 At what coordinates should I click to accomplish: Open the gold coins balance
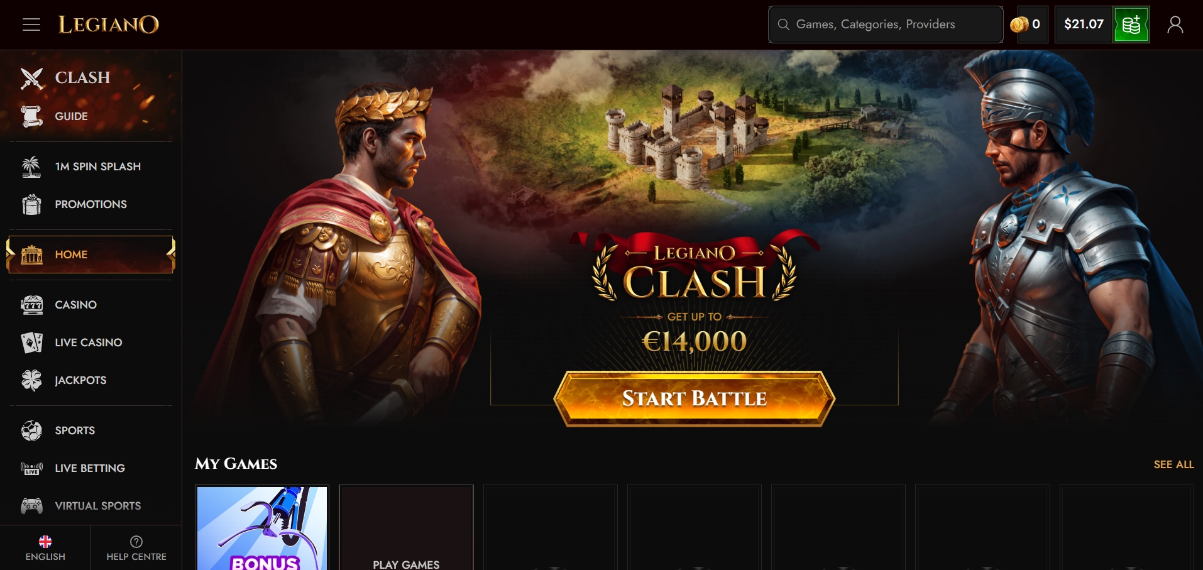click(x=1025, y=25)
